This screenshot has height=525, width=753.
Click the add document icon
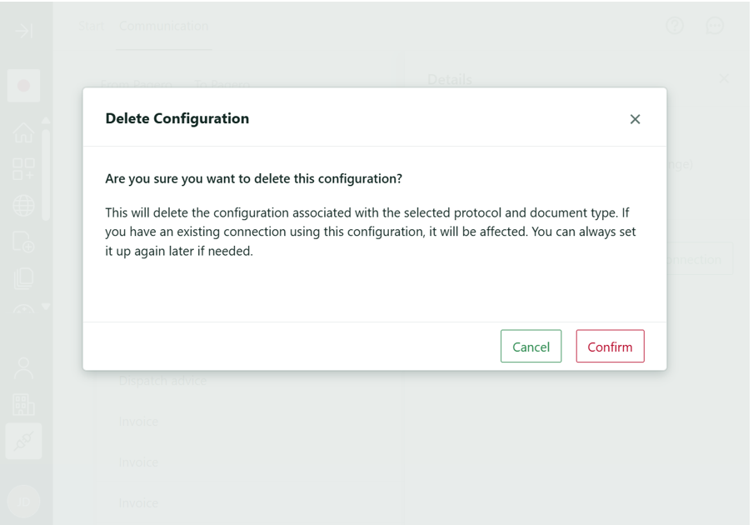click(24, 242)
